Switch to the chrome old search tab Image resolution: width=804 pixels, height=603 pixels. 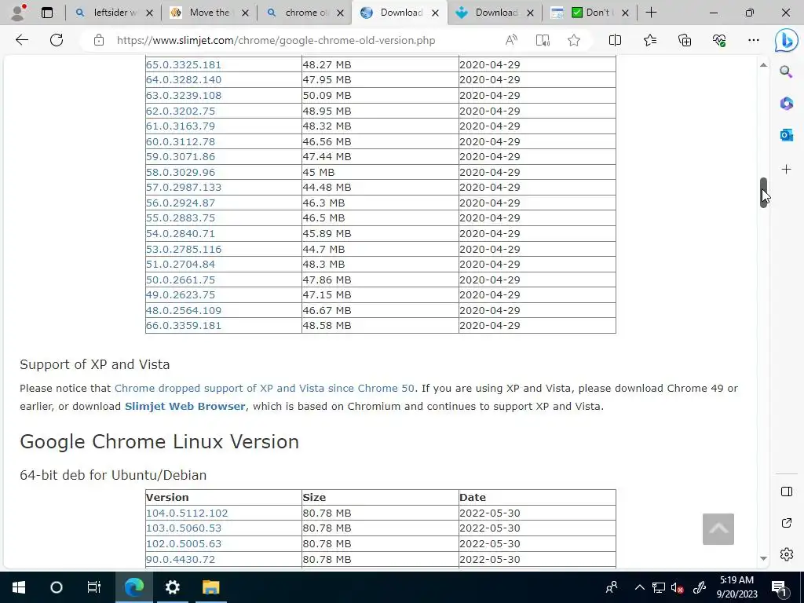[x=307, y=13]
